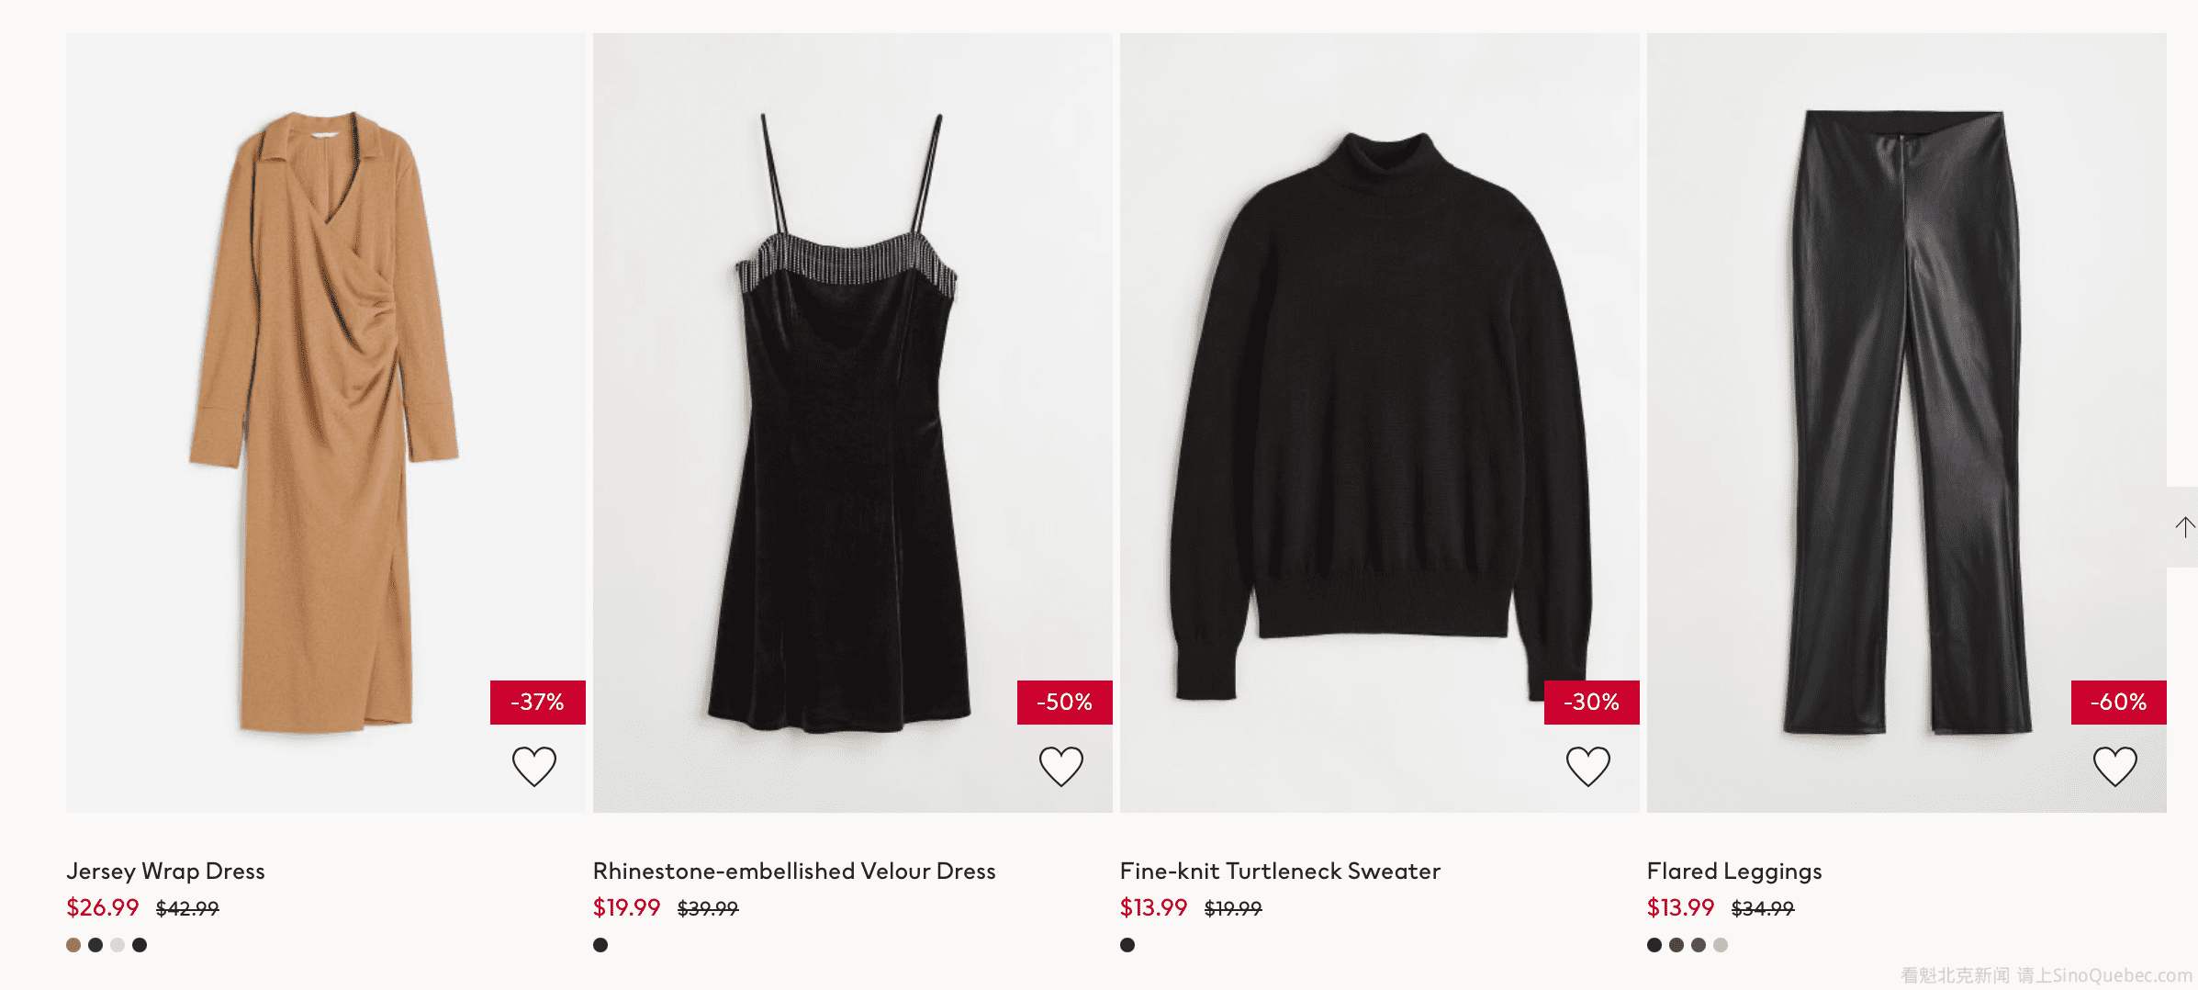Click the $19.99 sale price
This screenshot has width=2198, height=990.
pos(626,907)
